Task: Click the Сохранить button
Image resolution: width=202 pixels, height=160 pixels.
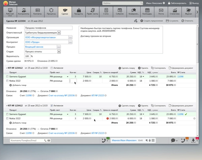Action: 172,21
